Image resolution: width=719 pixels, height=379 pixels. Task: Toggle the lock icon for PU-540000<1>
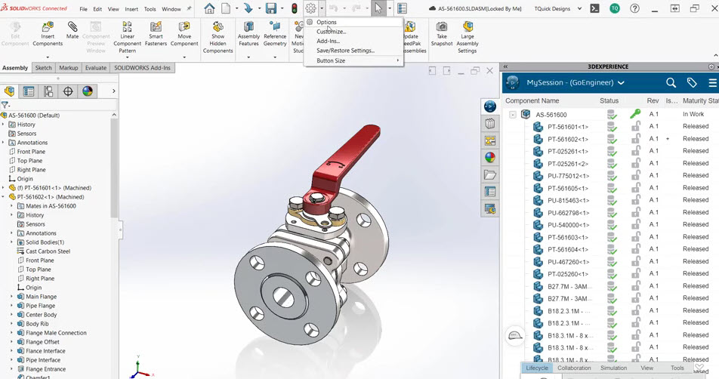(x=636, y=224)
